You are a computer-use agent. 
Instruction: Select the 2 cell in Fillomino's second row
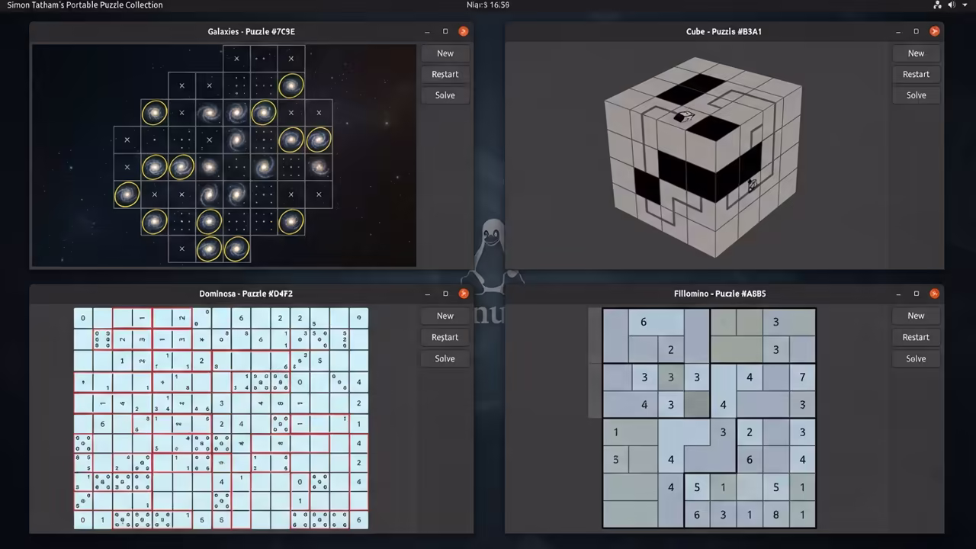[670, 350]
